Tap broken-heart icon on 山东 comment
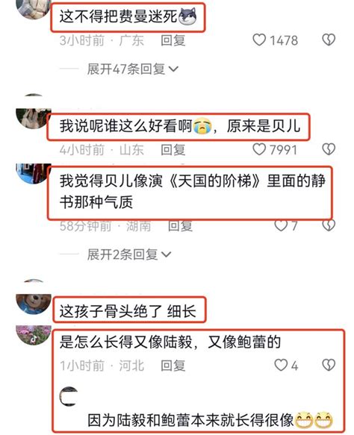Viewport: 354px width, 435px height. (x=329, y=149)
